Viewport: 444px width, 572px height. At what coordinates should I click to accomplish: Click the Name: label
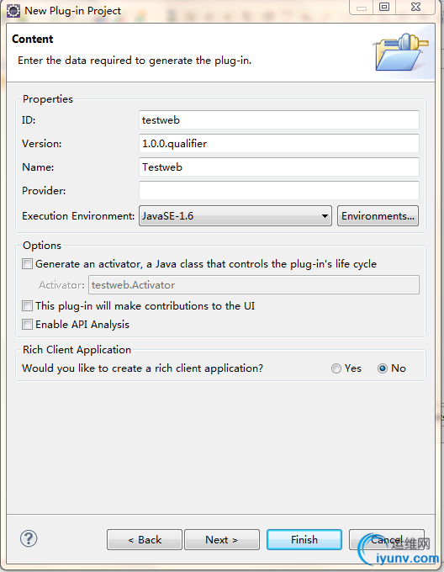click(38, 167)
